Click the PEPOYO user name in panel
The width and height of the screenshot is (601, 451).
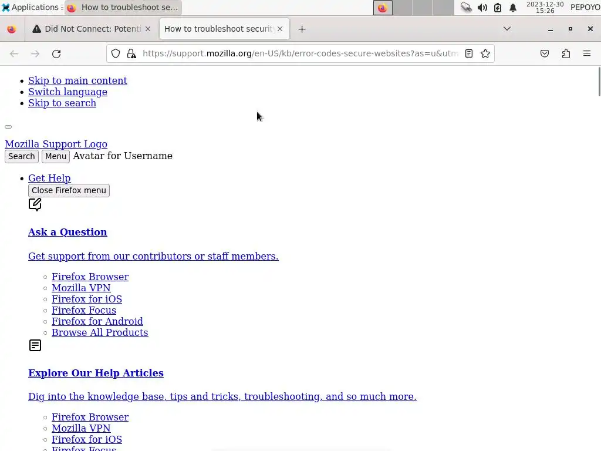585,7
